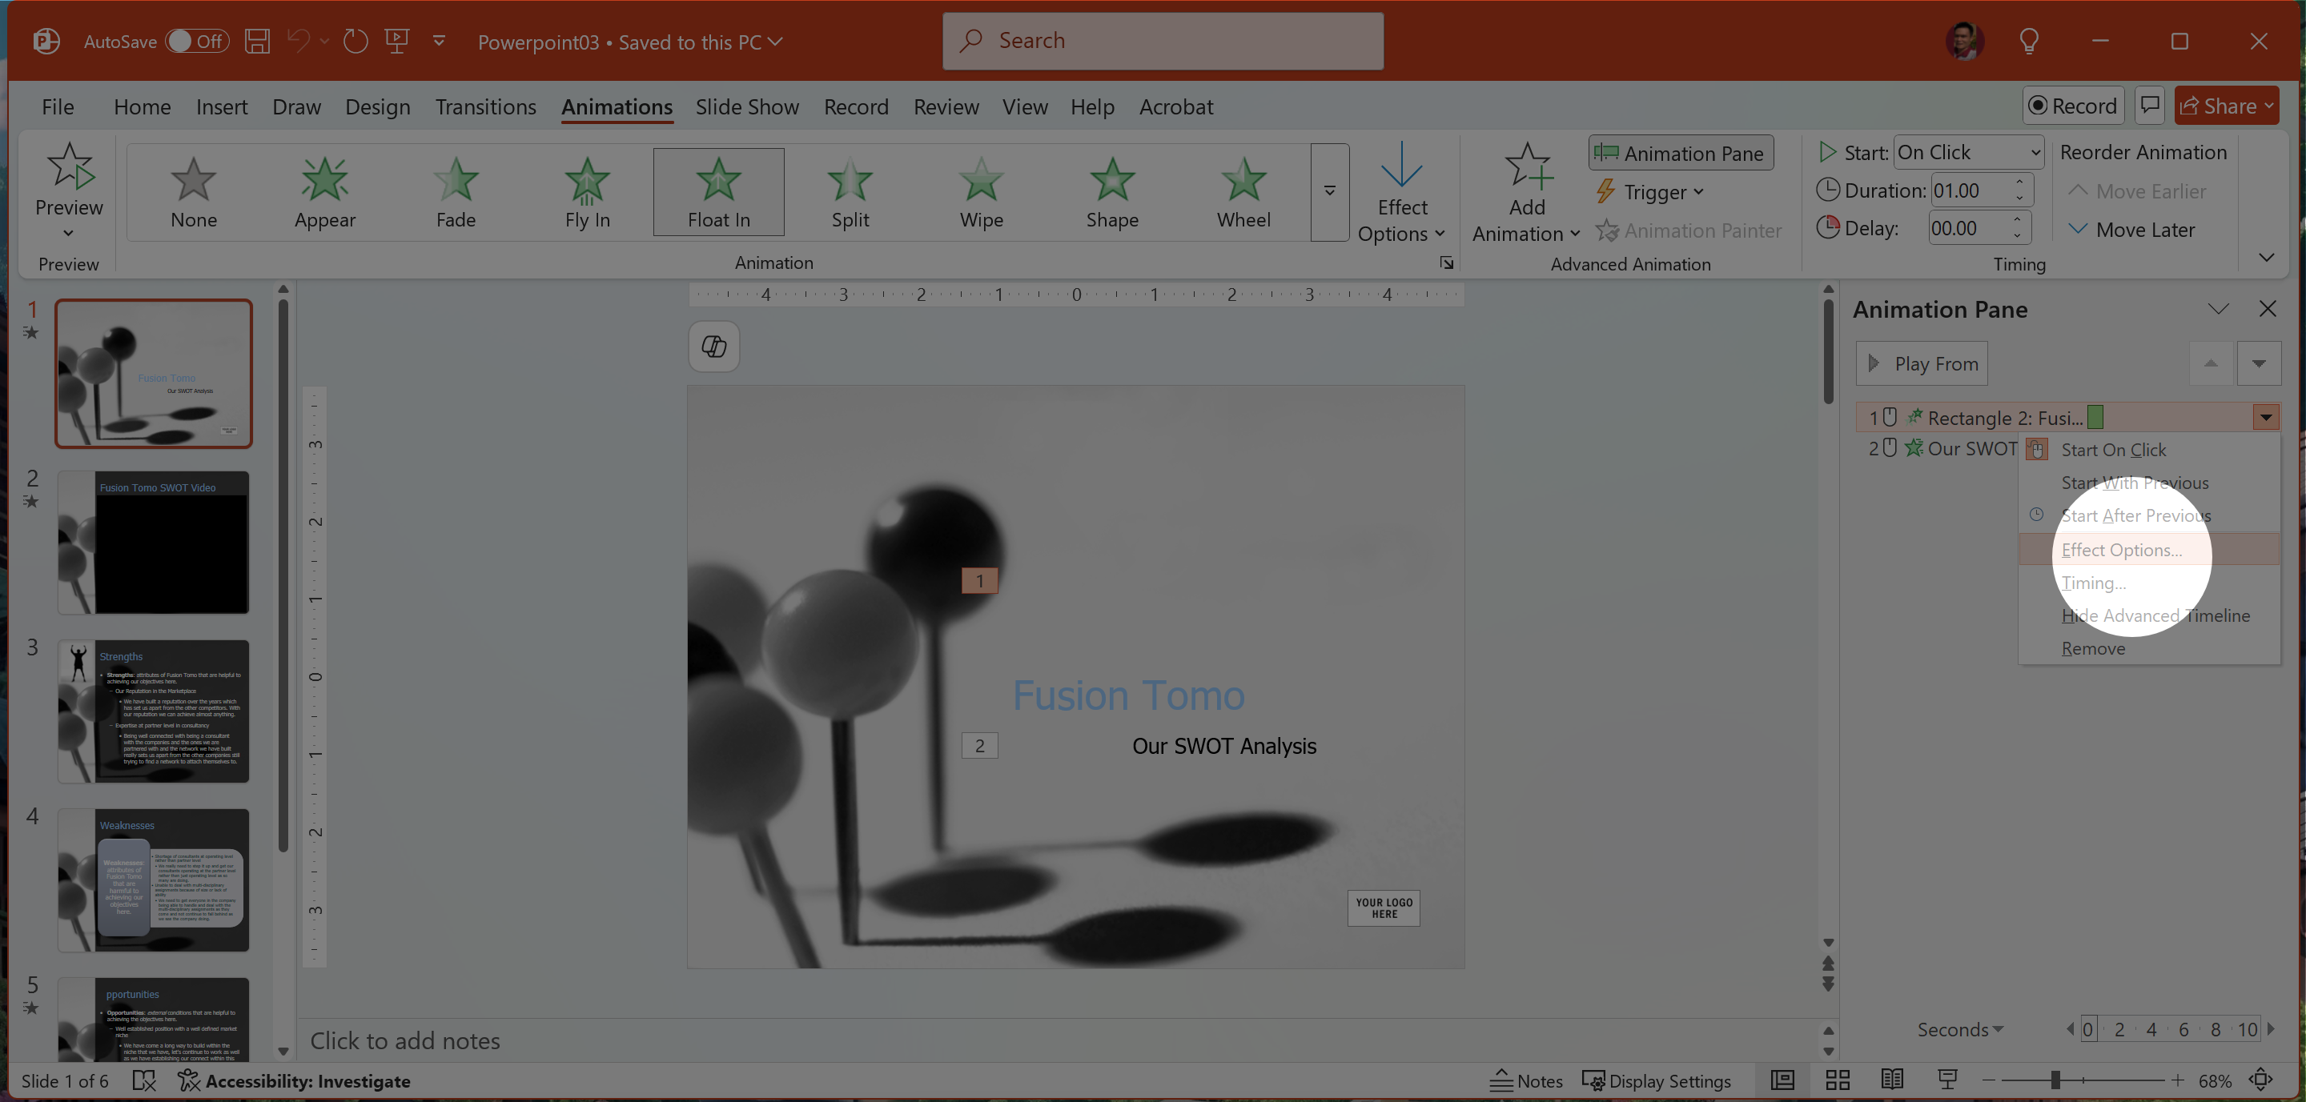Click the Save icon in title bar
Viewport: 2306px width, 1102px height.
point(258,41)
